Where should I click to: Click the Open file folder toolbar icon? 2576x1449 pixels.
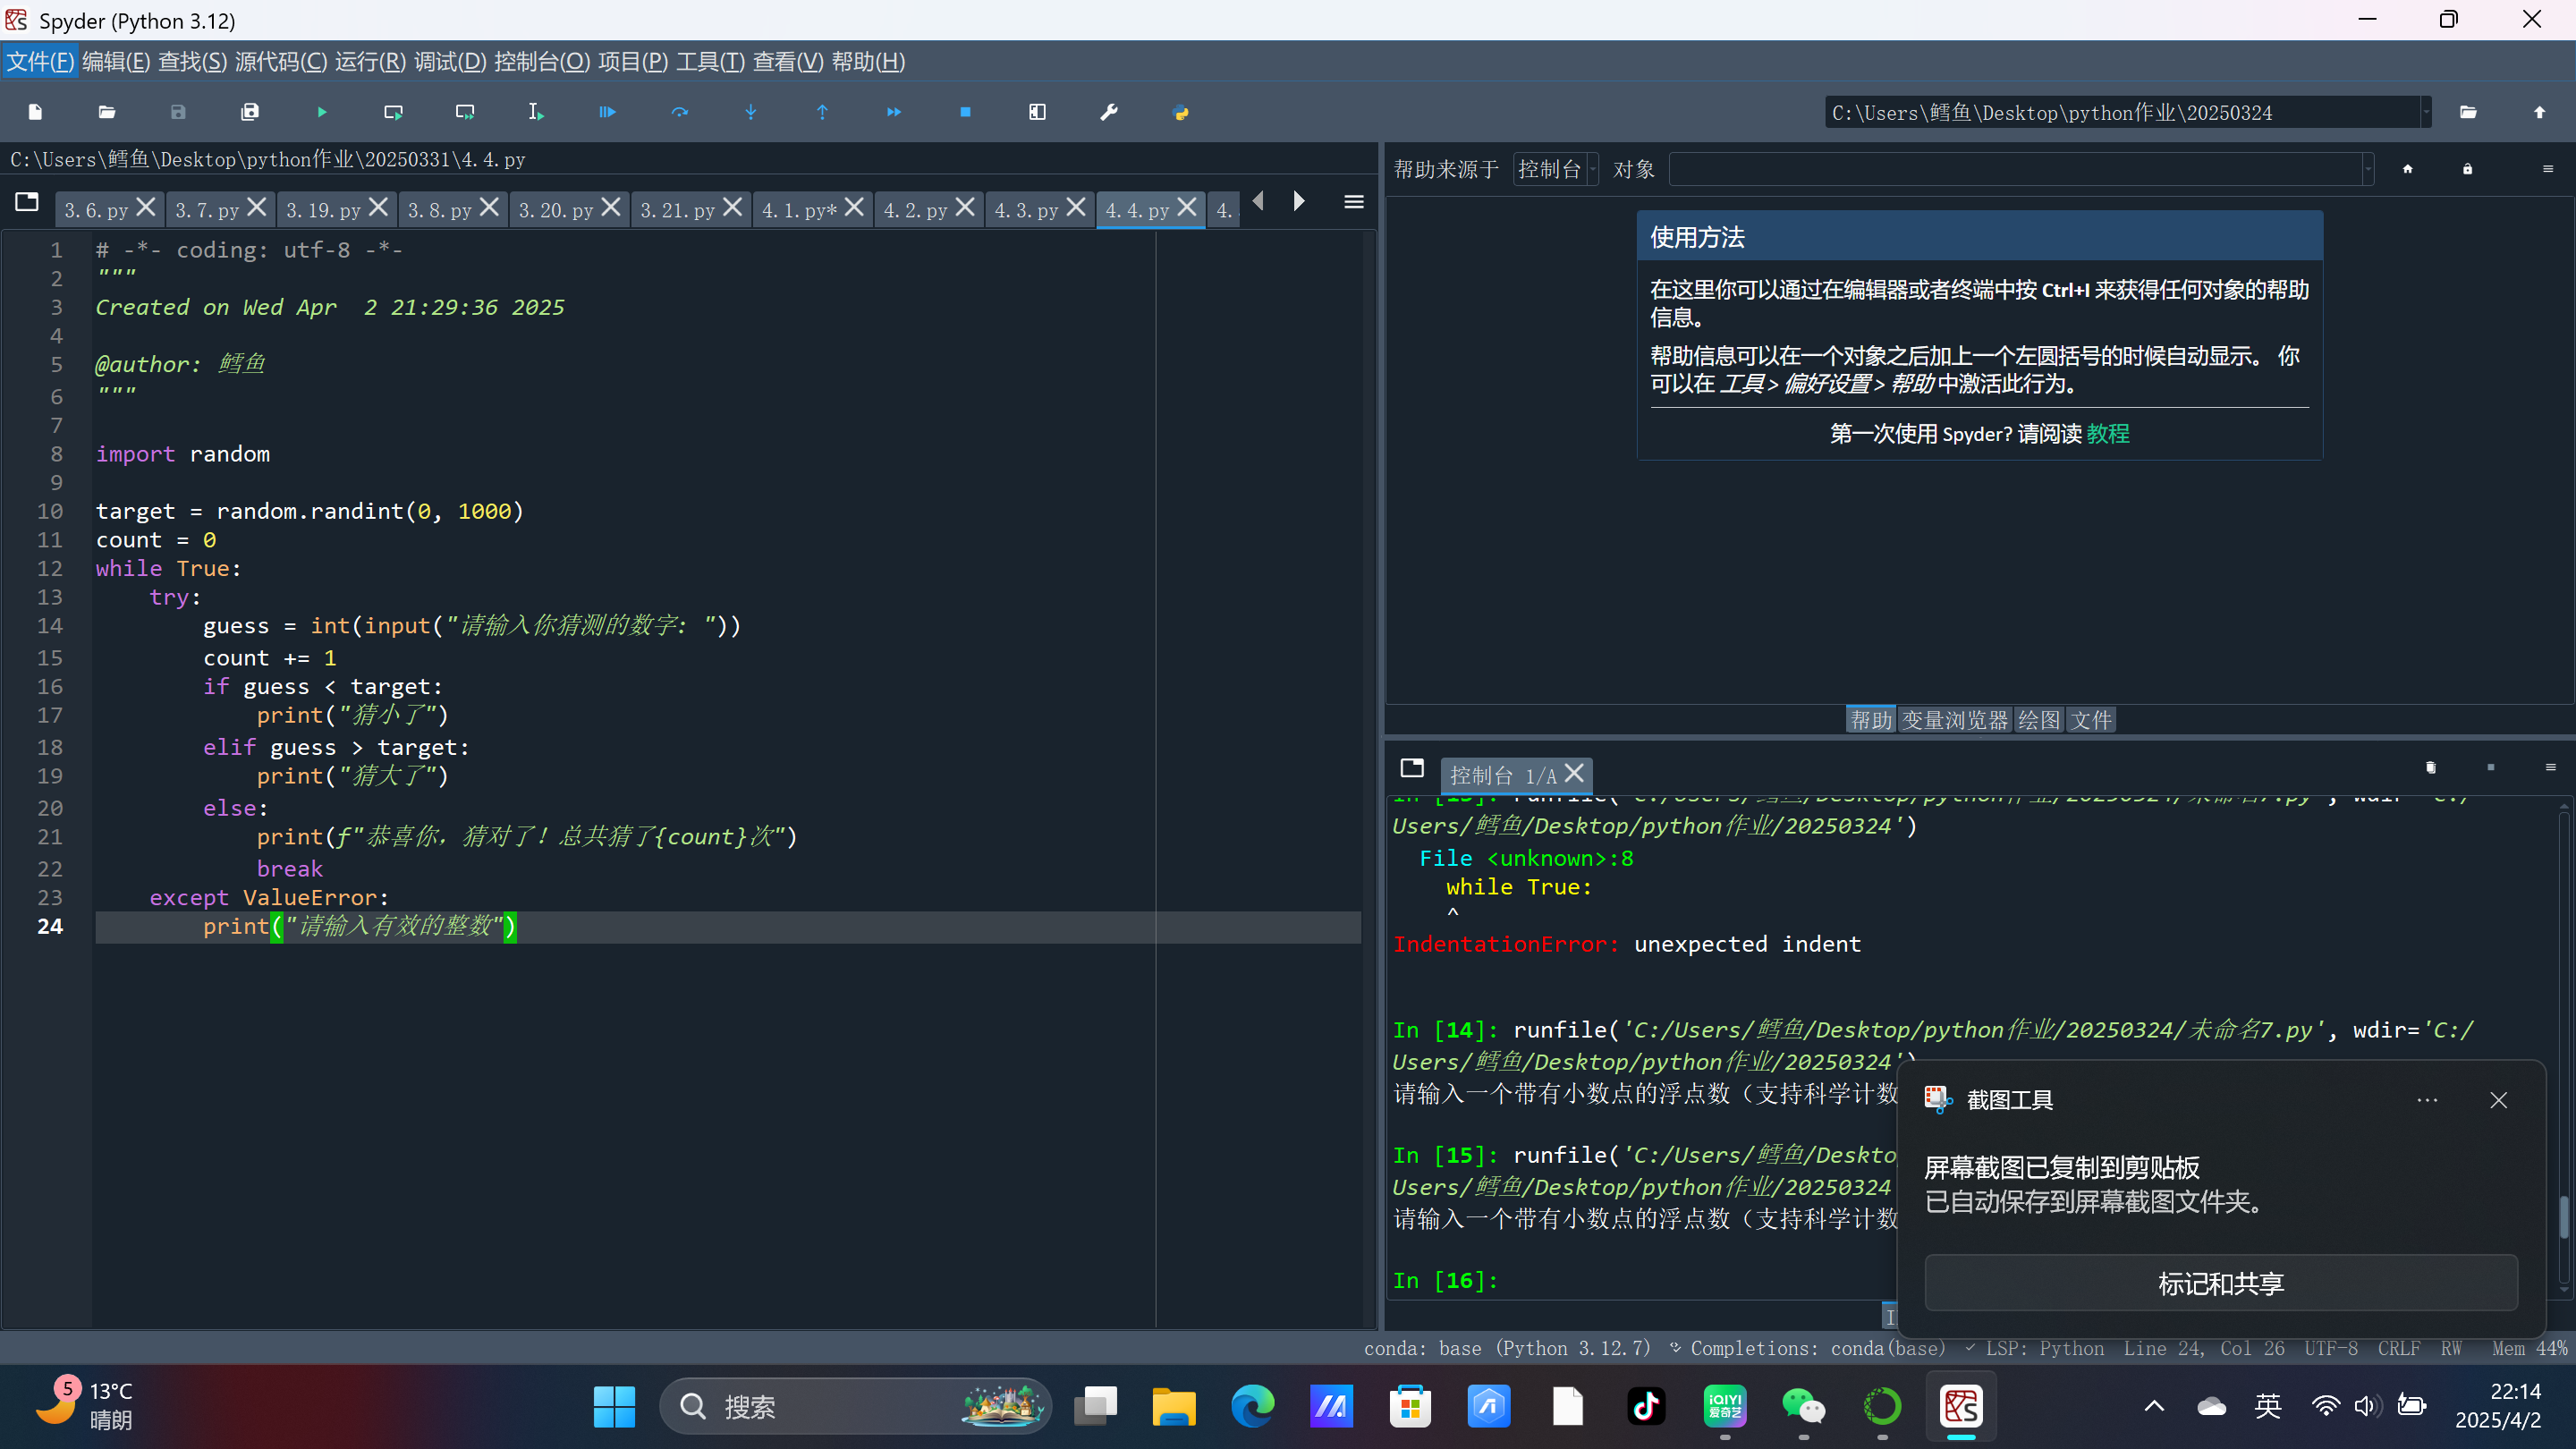(107, 112)
